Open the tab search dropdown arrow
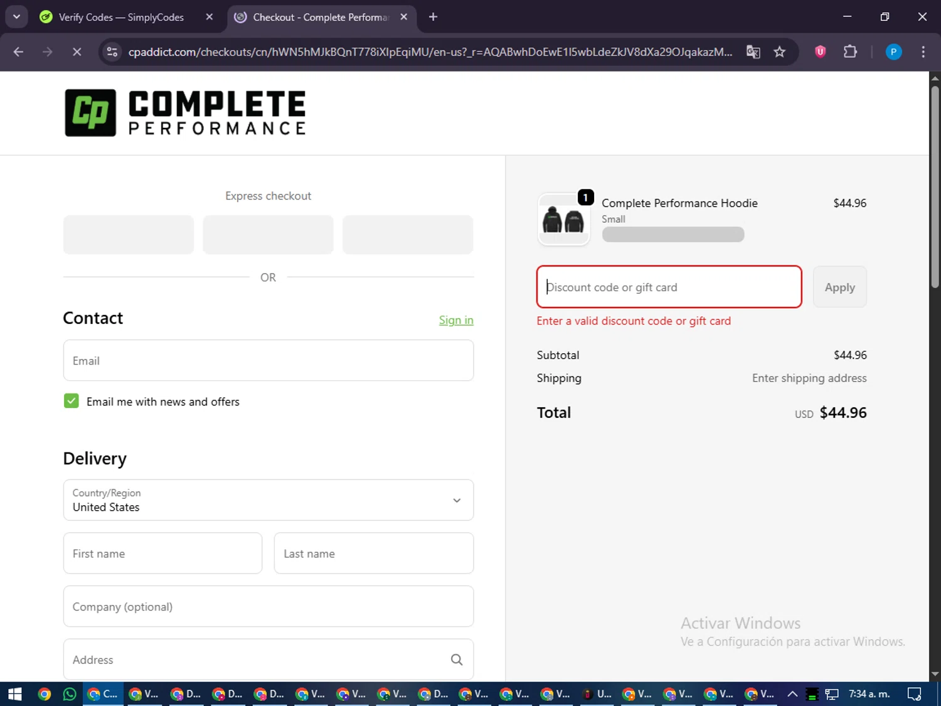This screenshot has width=941, height=706. point(17,17)
